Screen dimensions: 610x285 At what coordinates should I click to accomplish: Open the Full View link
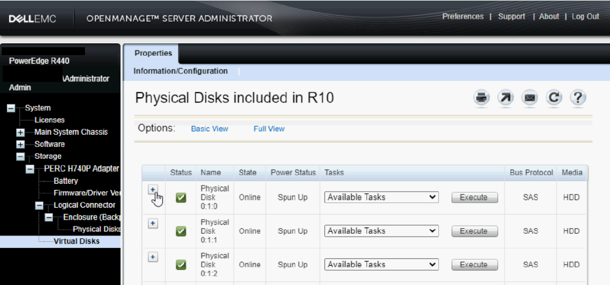(269, 129)
